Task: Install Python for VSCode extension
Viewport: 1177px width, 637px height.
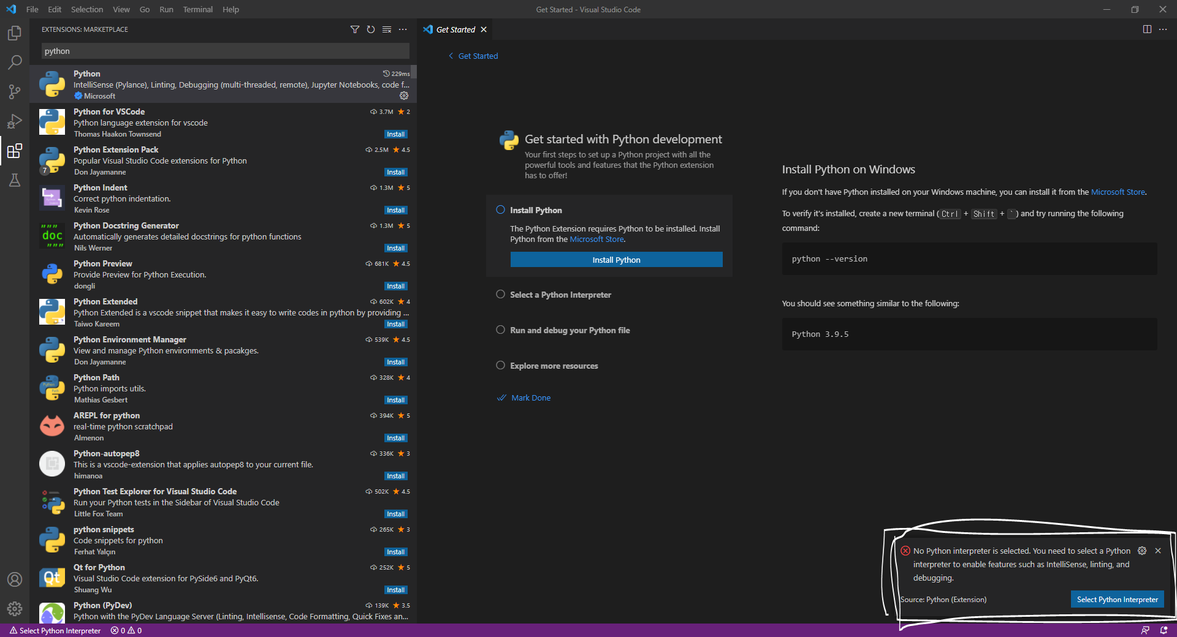Action: (395, 134)
